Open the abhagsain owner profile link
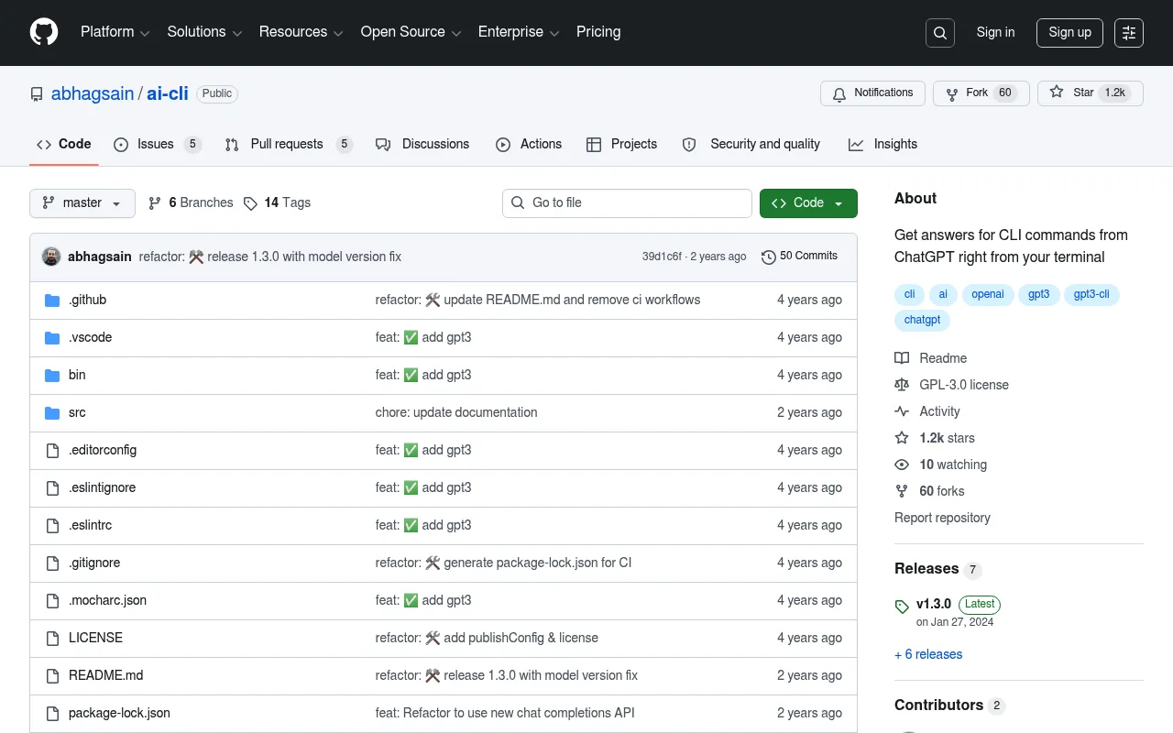The image size is (1173, 733). click(93, 93)
